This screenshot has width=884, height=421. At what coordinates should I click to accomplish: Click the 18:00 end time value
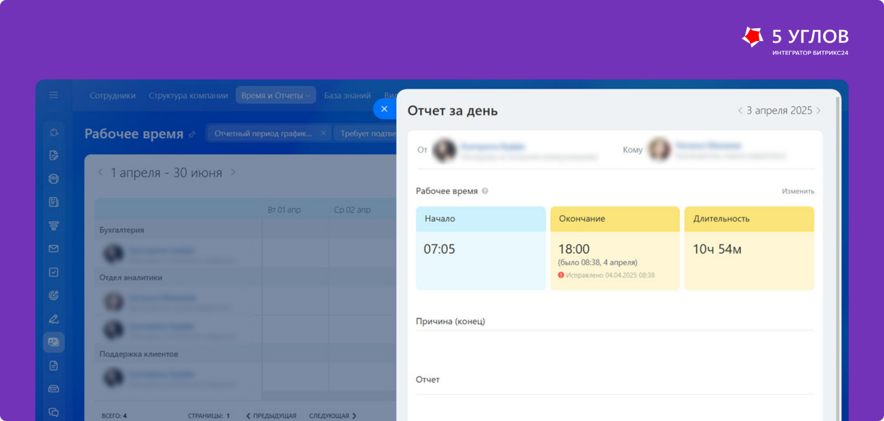pos(574,249)
